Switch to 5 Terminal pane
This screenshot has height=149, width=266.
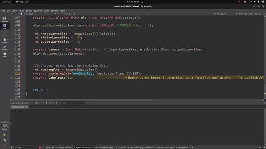121,147
